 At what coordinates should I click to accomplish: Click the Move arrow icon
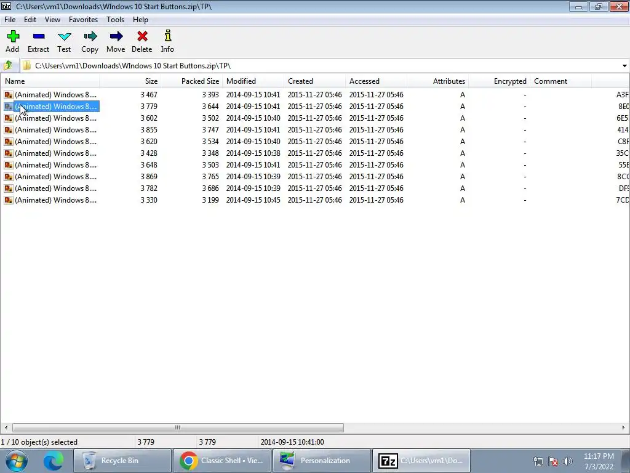point(116,36)
